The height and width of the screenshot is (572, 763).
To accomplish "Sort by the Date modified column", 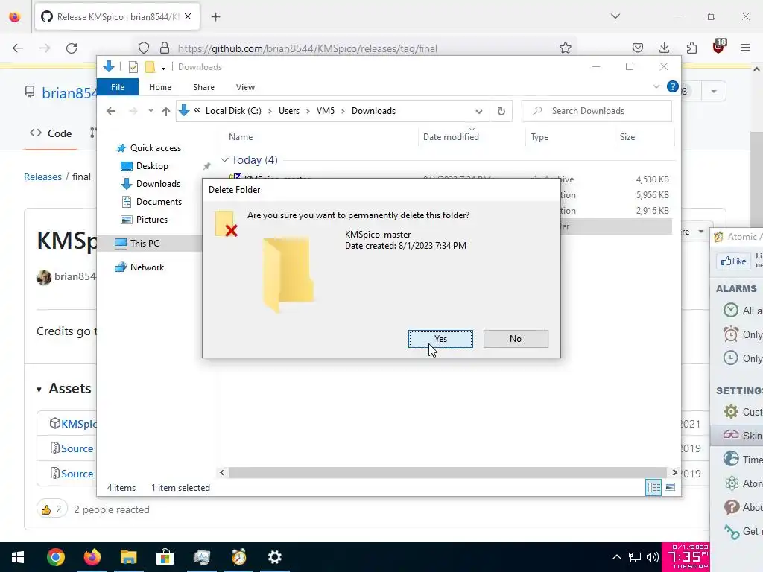I will point(451,137).
